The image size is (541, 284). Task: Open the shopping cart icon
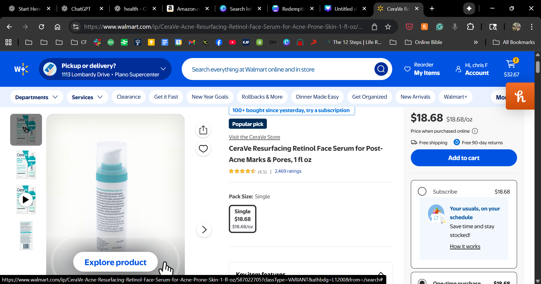coord(511,65)
